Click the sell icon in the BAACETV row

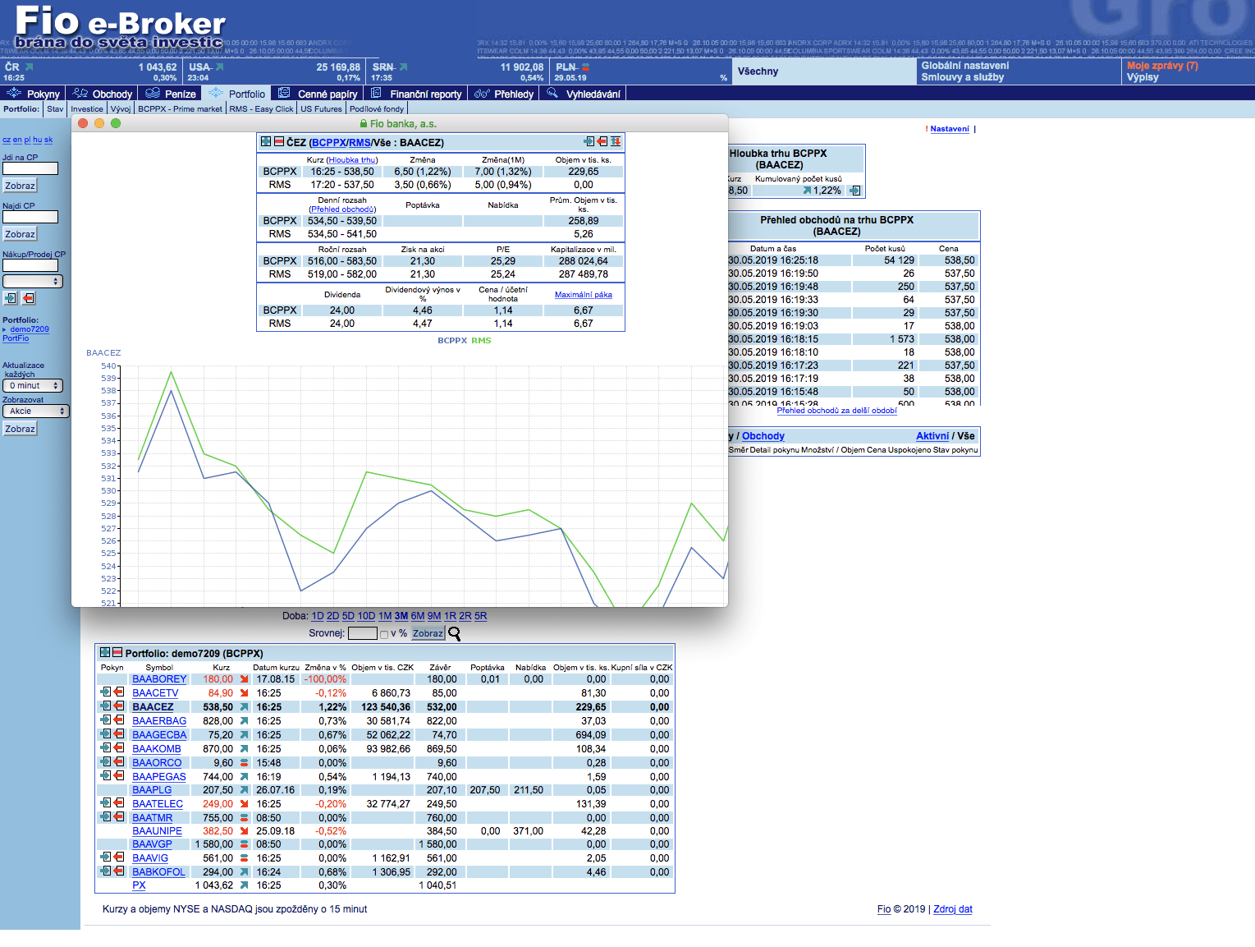tap(119, 692)
